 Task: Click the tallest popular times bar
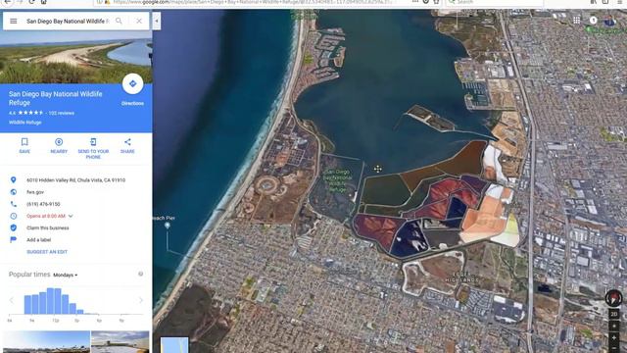click(x=50, y=301)
